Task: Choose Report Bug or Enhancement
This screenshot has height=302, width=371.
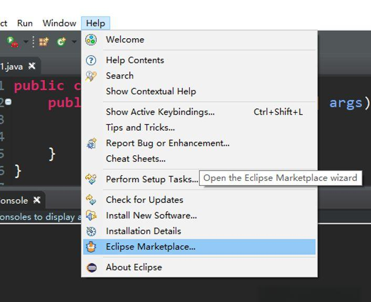Action: (199, 143)
